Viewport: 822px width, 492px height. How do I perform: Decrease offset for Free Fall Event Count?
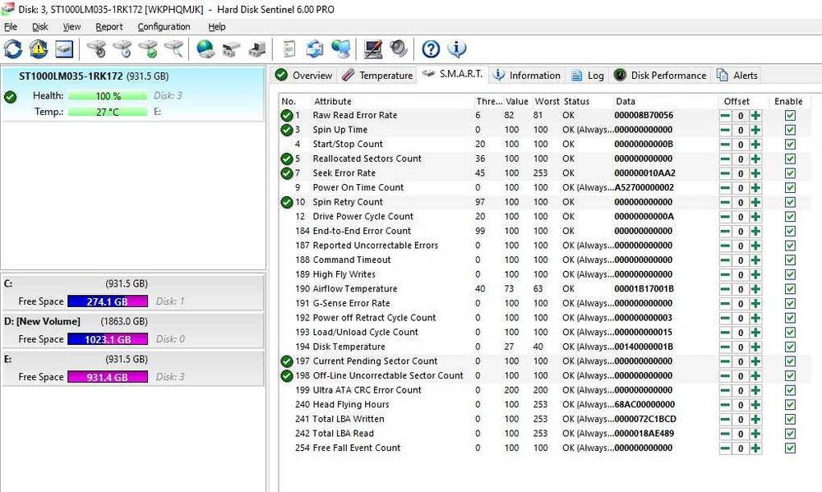tap(725, 448)
